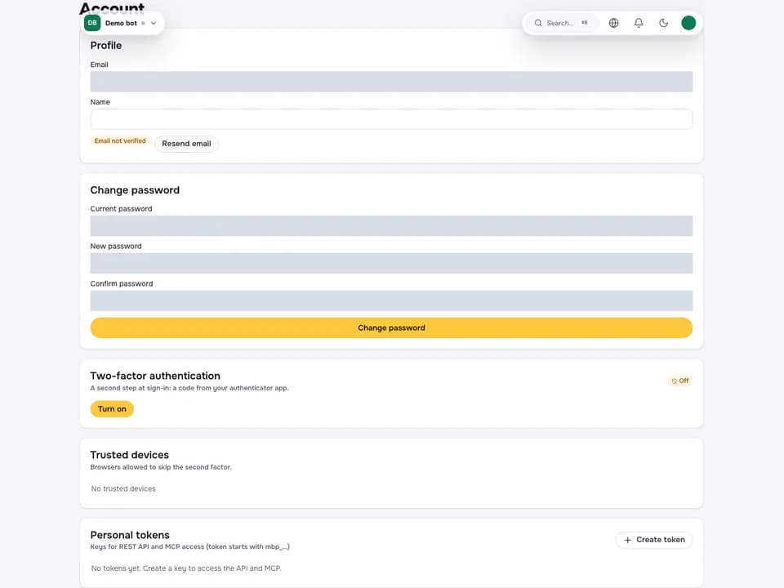Open the search box in the top bar
The image size is (784, 588).
point(562,23)
